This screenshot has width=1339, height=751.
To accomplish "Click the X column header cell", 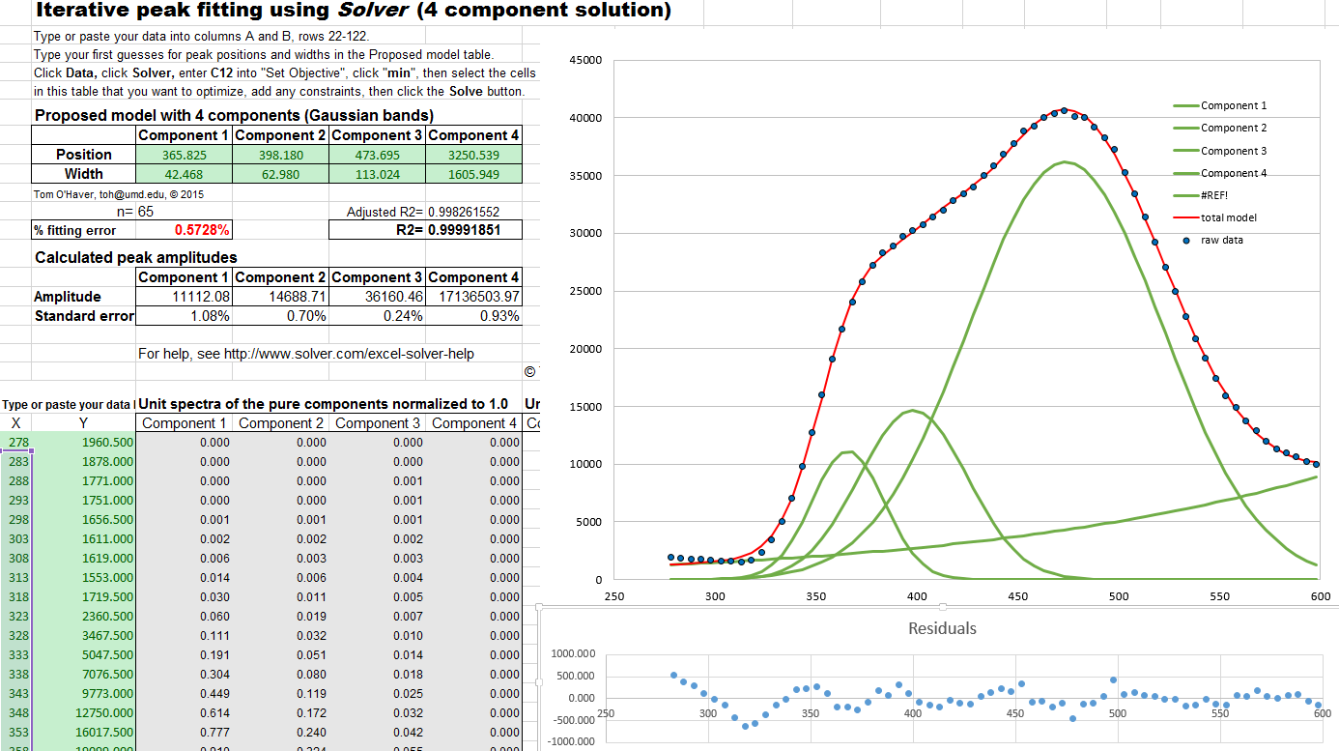I will [x=15, y=423].
